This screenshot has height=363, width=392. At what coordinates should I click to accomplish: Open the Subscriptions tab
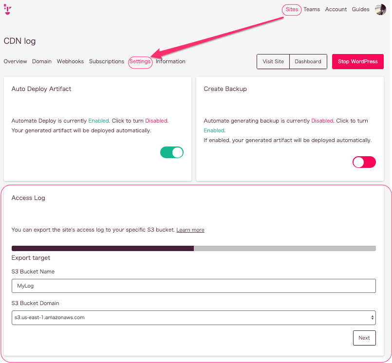click(x=107, y=61)
